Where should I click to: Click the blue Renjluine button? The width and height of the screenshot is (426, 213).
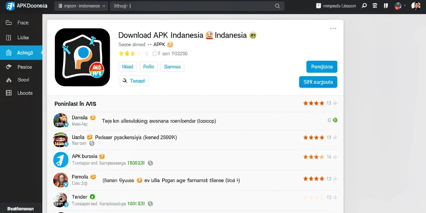(322, 67)
